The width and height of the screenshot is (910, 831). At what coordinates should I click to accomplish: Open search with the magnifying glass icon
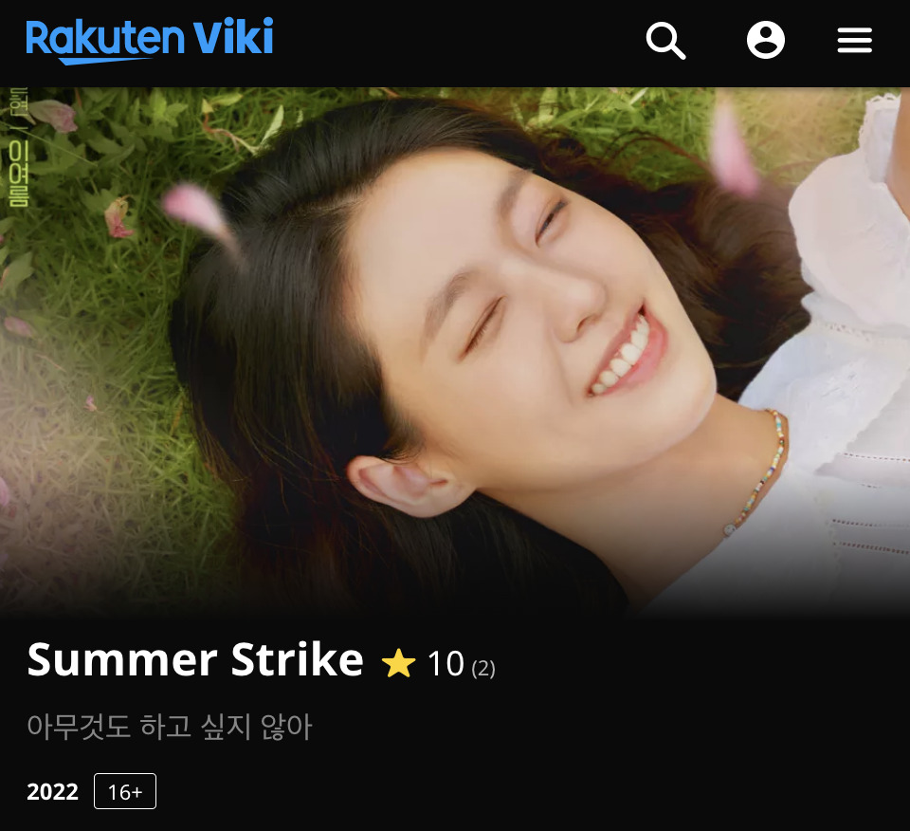[665, 41]
